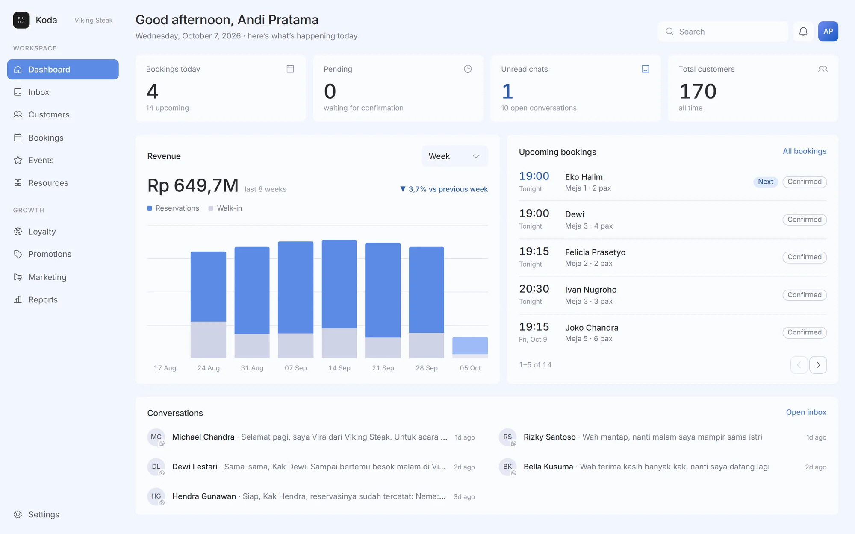Click HG avatar of Hendra Gunawan

(156, 496)
